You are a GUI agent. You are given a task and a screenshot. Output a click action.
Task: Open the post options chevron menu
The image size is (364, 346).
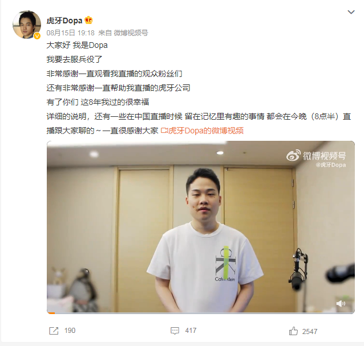(351, 12)
